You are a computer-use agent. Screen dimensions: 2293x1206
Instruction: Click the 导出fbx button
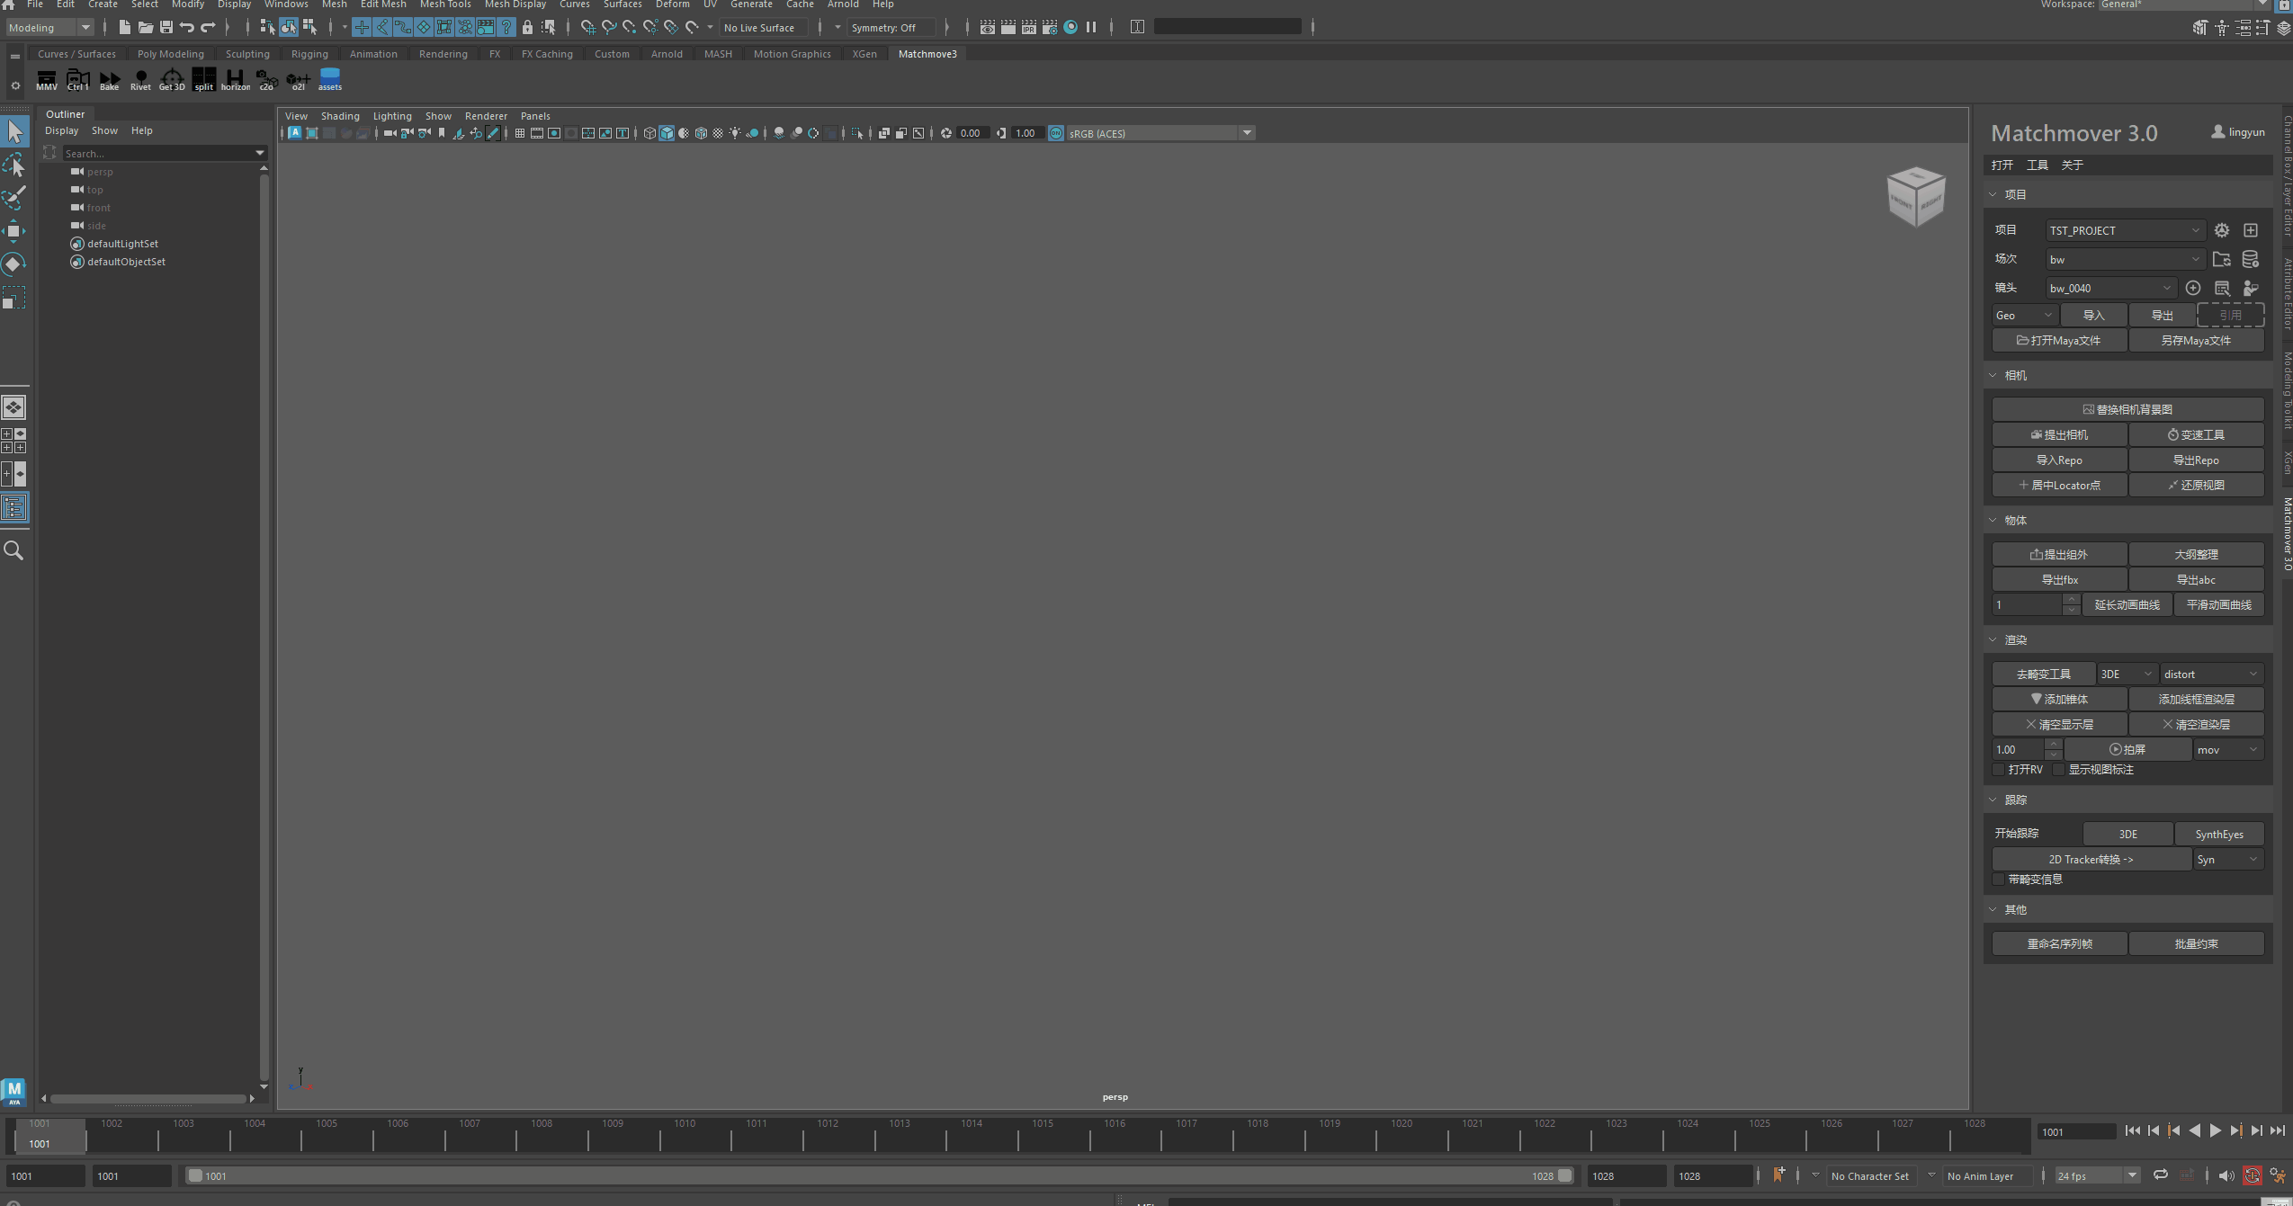(x=2059, y=580)
